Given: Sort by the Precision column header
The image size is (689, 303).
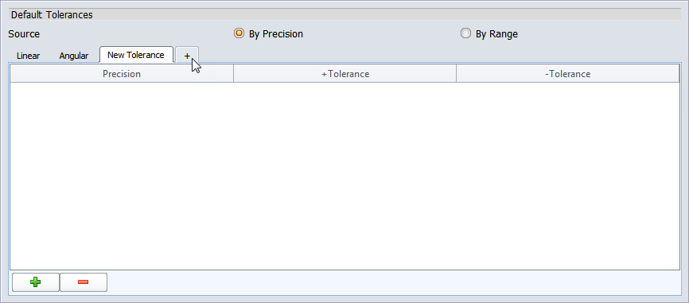Looking at the screenshot, I should 122,74.
